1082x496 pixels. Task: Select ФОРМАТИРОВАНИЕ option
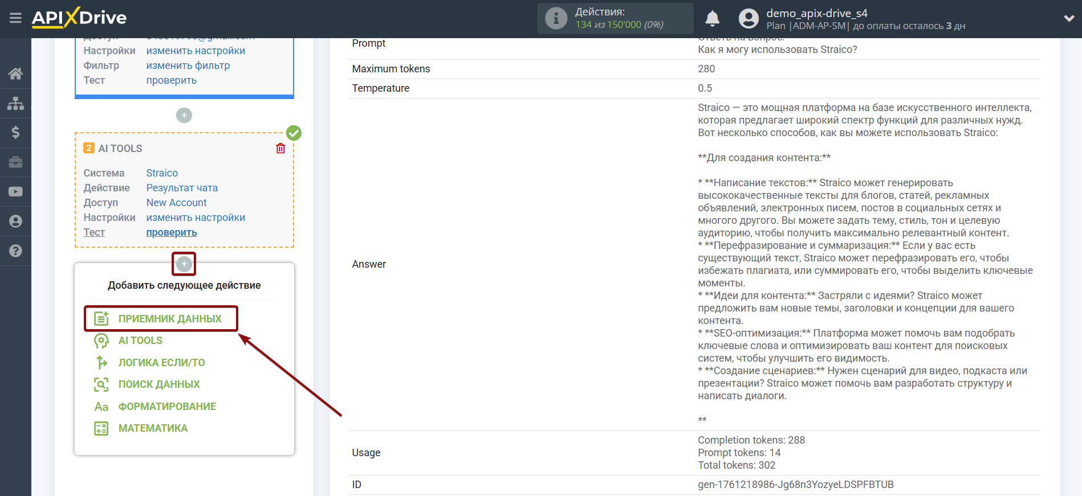167,407
